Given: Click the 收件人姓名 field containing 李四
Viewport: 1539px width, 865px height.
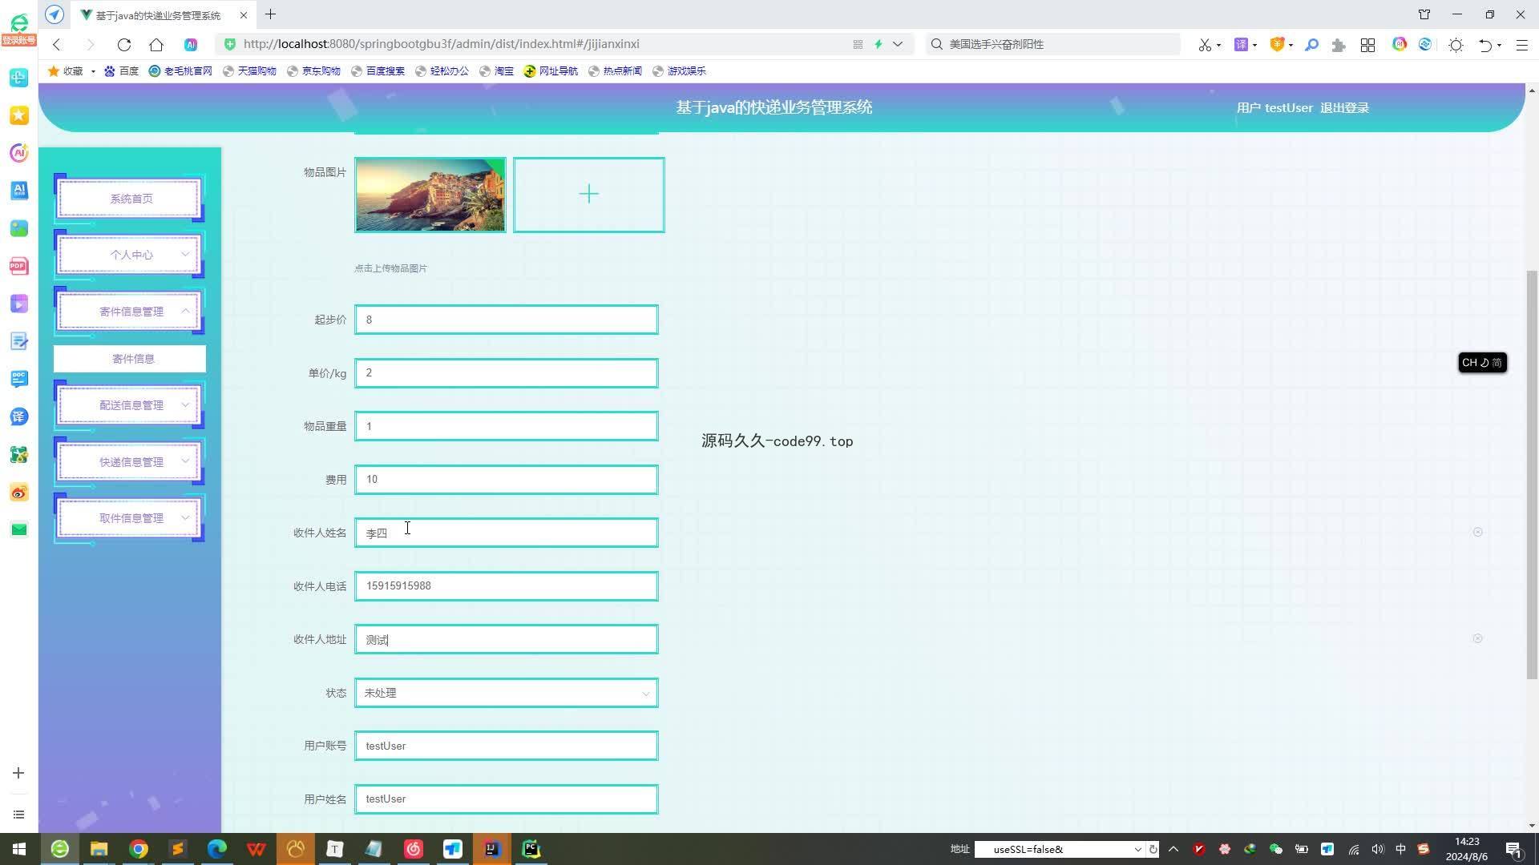Looking at the screenshot, I should click(x=507, y=533).
